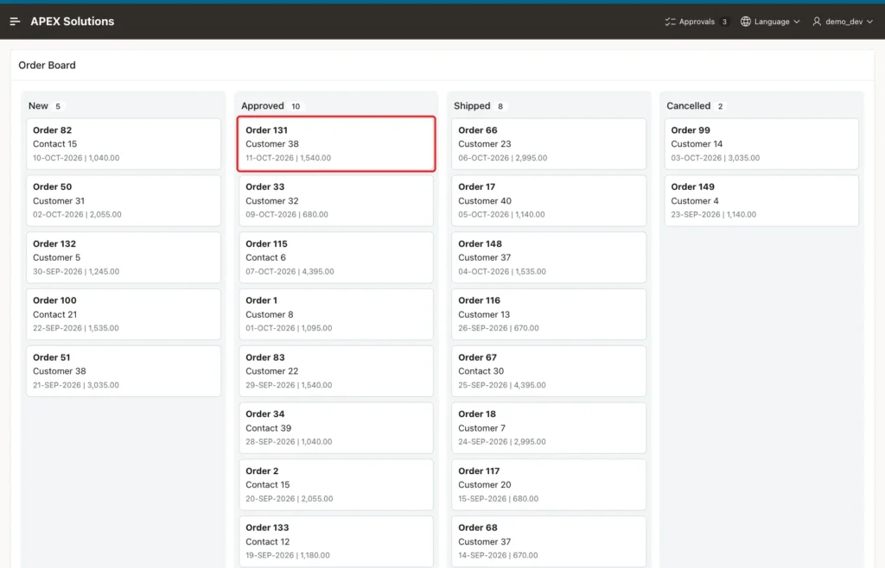The width and height of the screenshot is (885, 568).
Task: Click the Approved column header
Action: (263, 106)
